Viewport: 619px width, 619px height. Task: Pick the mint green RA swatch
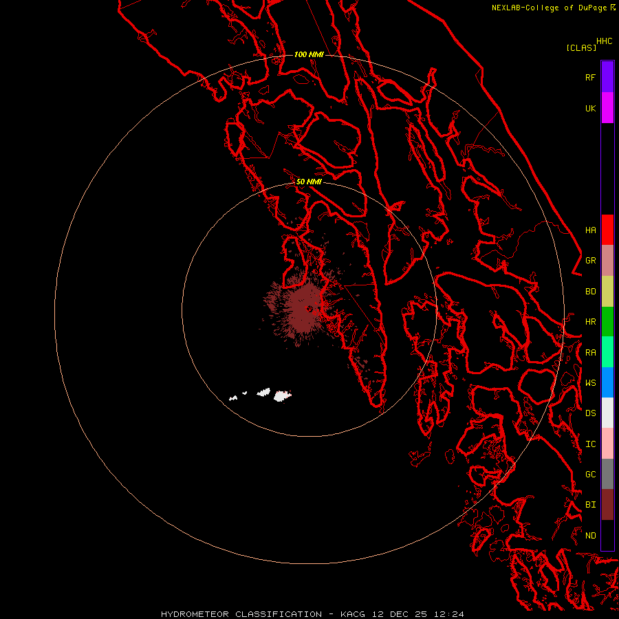607,352
